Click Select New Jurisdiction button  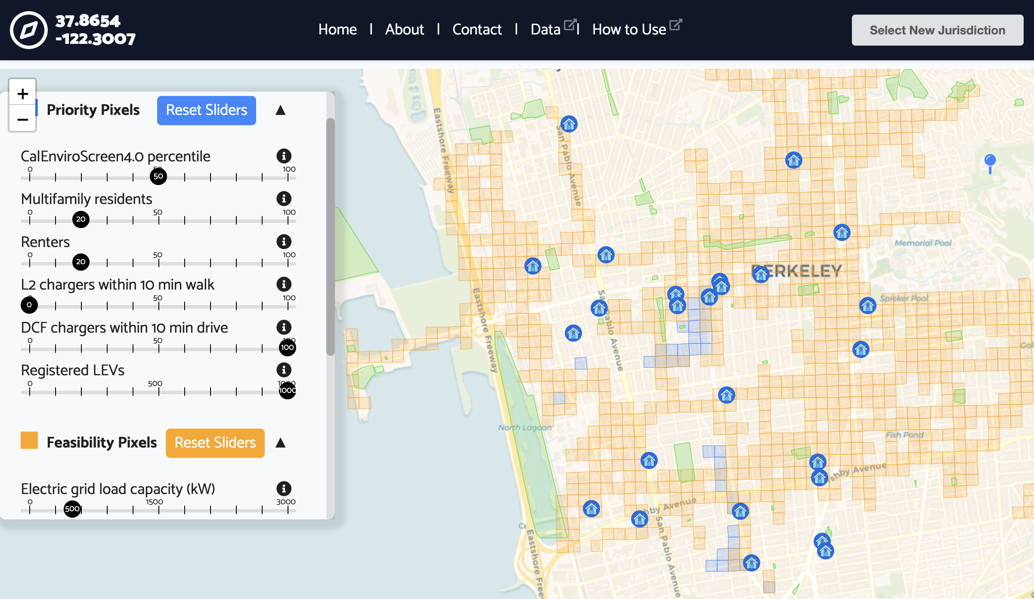pyautogui.click(x=938, y=30)
